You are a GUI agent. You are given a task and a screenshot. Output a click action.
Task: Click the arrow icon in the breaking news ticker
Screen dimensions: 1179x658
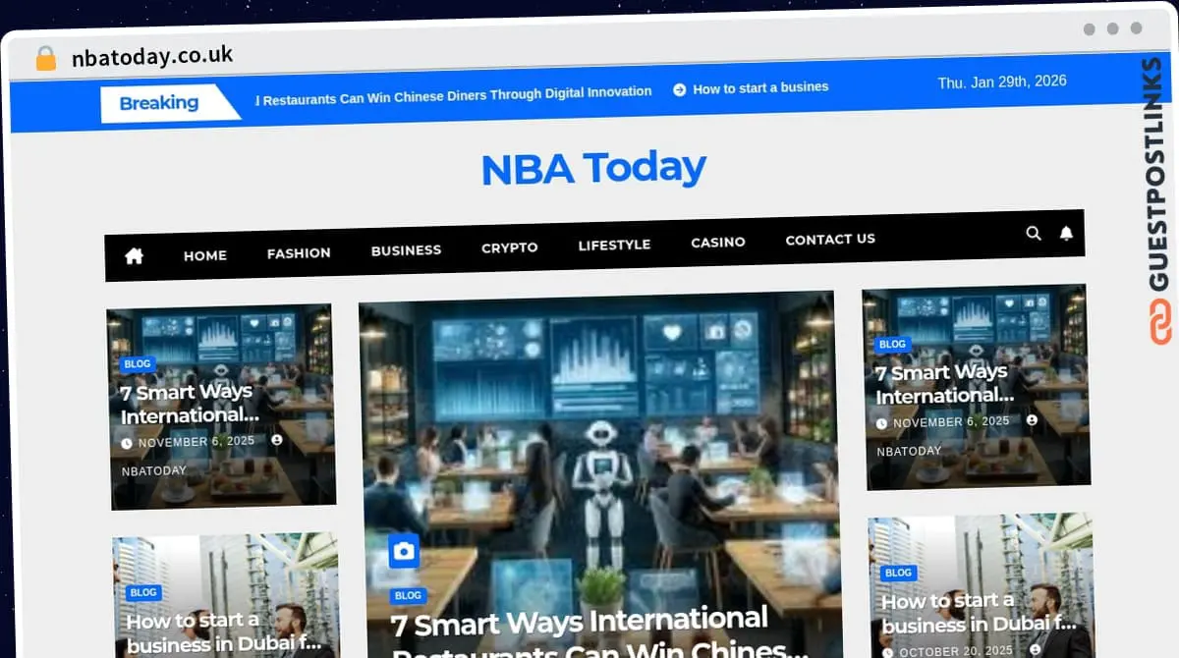[679, 88]
